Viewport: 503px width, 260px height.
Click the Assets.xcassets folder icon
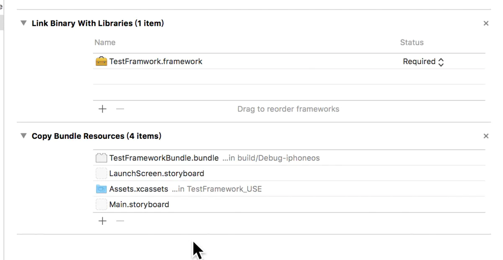point(101,189)
